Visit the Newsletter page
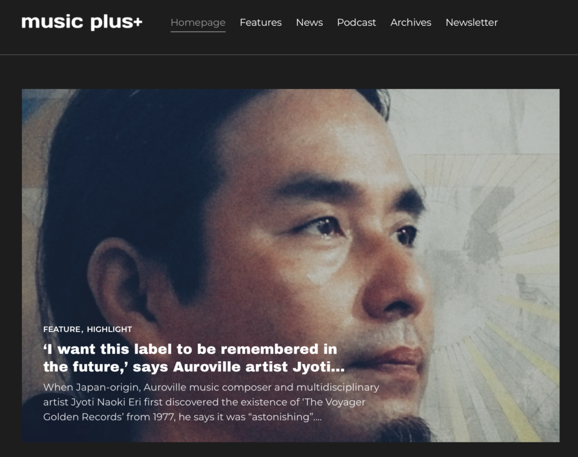Image resolution: width=578 pixels, height=457 pixels. 471,23
